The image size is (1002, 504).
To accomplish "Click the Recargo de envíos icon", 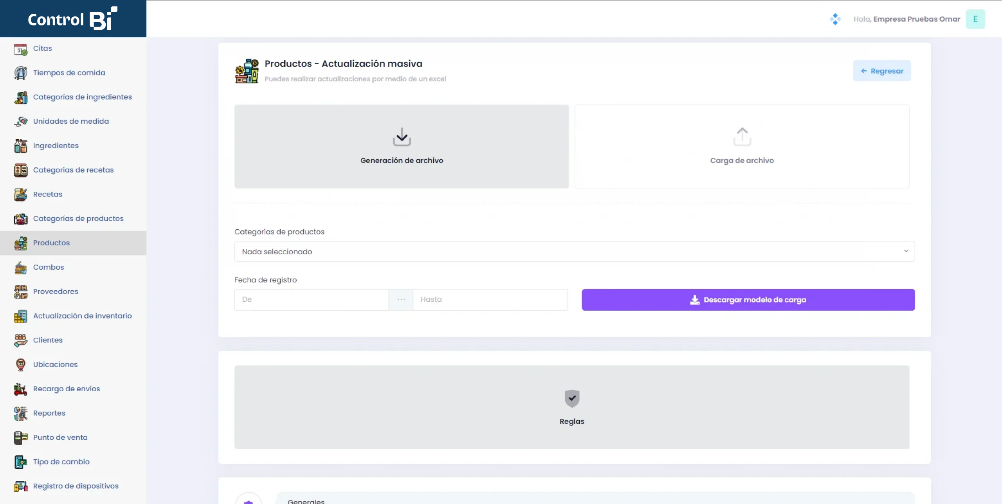I will [x=20, y=389].
